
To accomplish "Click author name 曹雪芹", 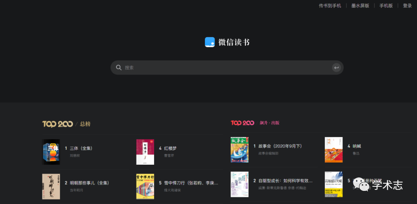I will 169,156.
